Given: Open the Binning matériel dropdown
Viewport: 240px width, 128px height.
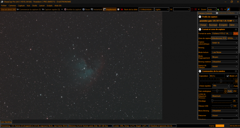Looking at the screenshot, I should click(224, 62).
